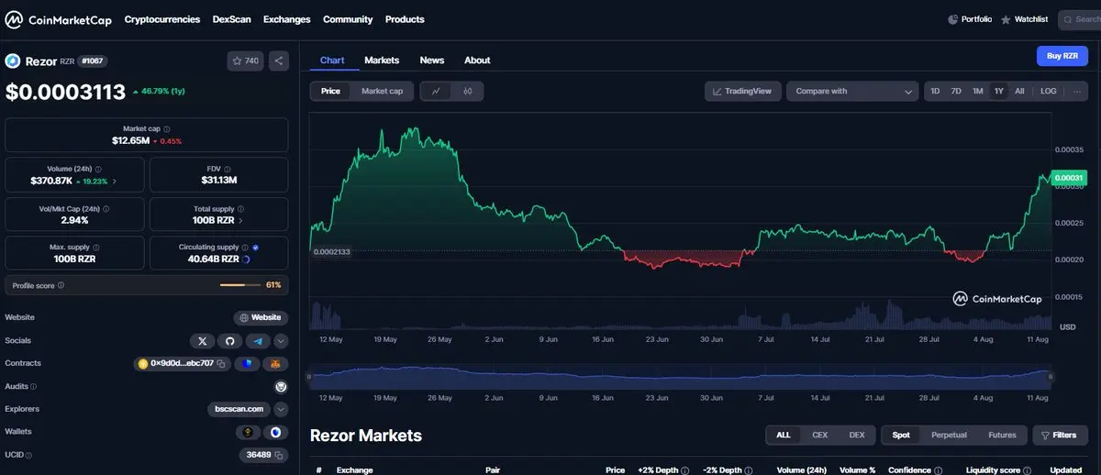Open the DexScan menu
Viewport: 1101px width, 475px height.
pyautogui.click(x=231, y=19)
